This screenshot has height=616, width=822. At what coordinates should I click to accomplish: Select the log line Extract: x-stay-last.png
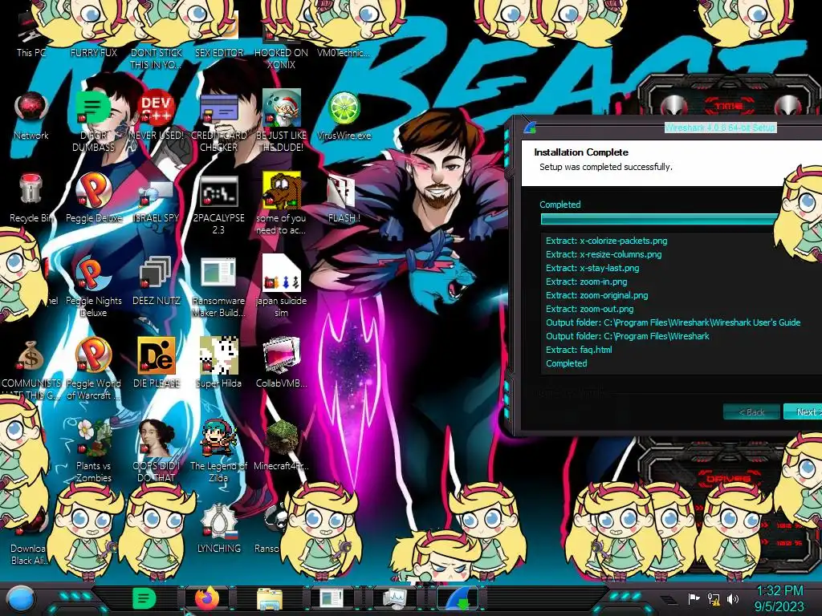592,268
